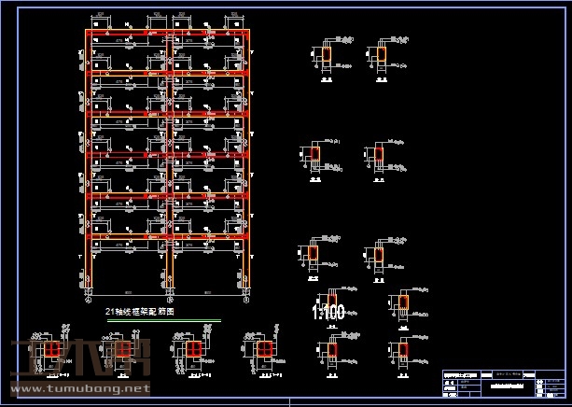Click the right axis bubble below the frame
Image resolution: width=572 pixels, height=407 pixels.
246,301
